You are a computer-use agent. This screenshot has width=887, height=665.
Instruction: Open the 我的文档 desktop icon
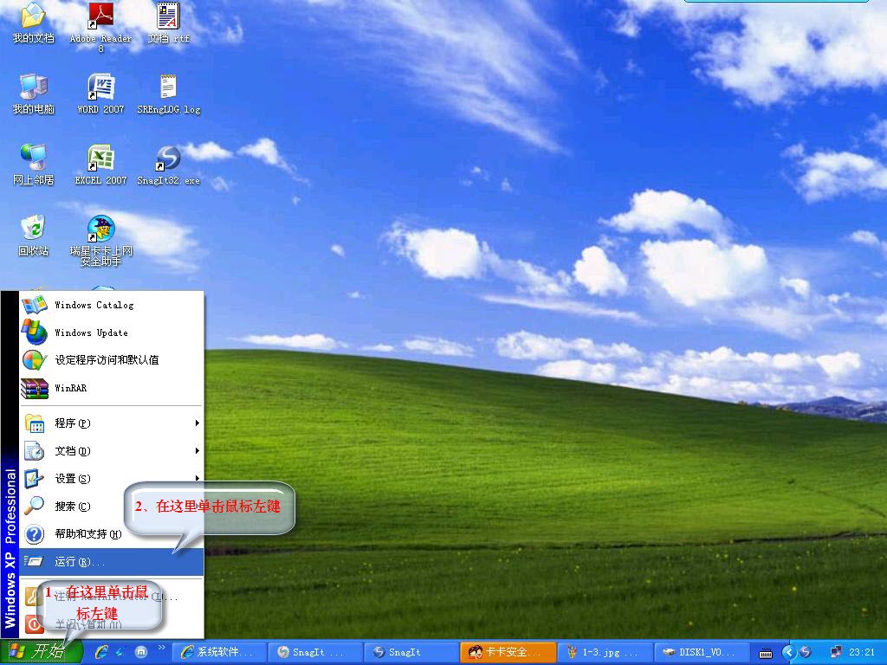click(x=34, y=22)
